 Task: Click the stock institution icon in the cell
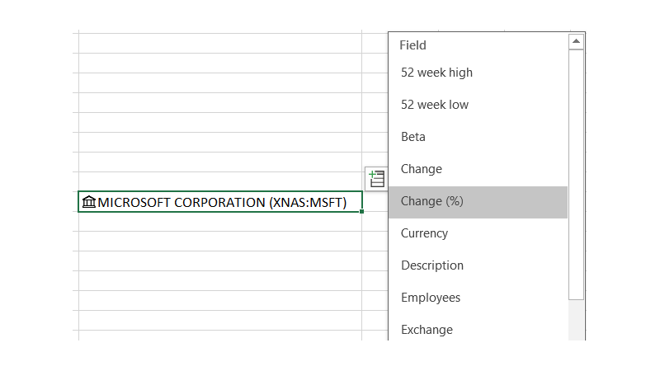89,202
